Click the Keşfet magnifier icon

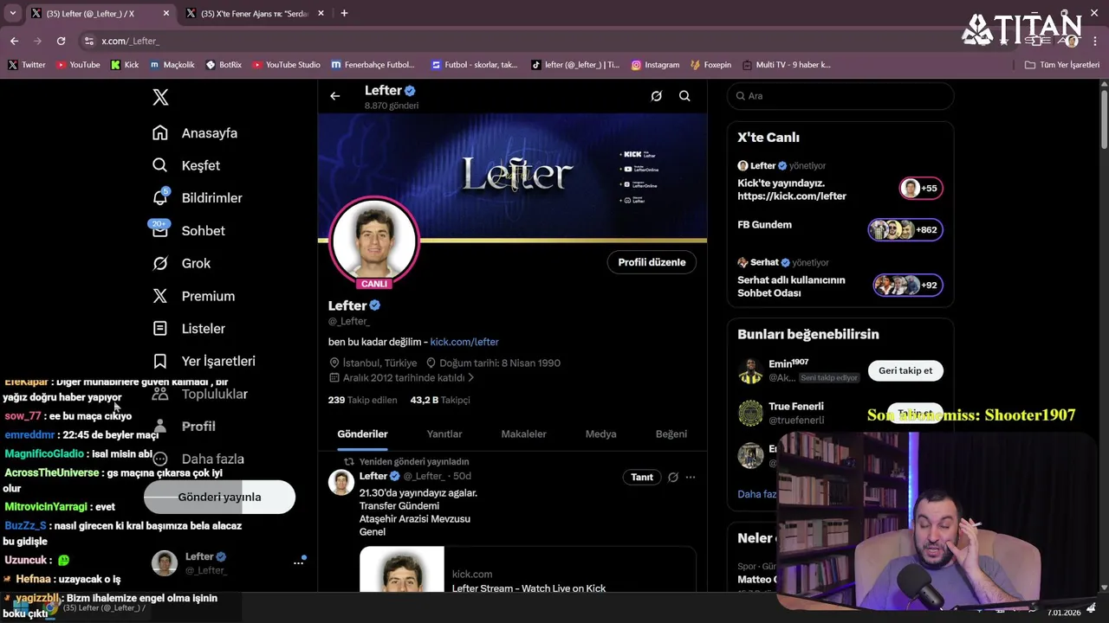159,165
